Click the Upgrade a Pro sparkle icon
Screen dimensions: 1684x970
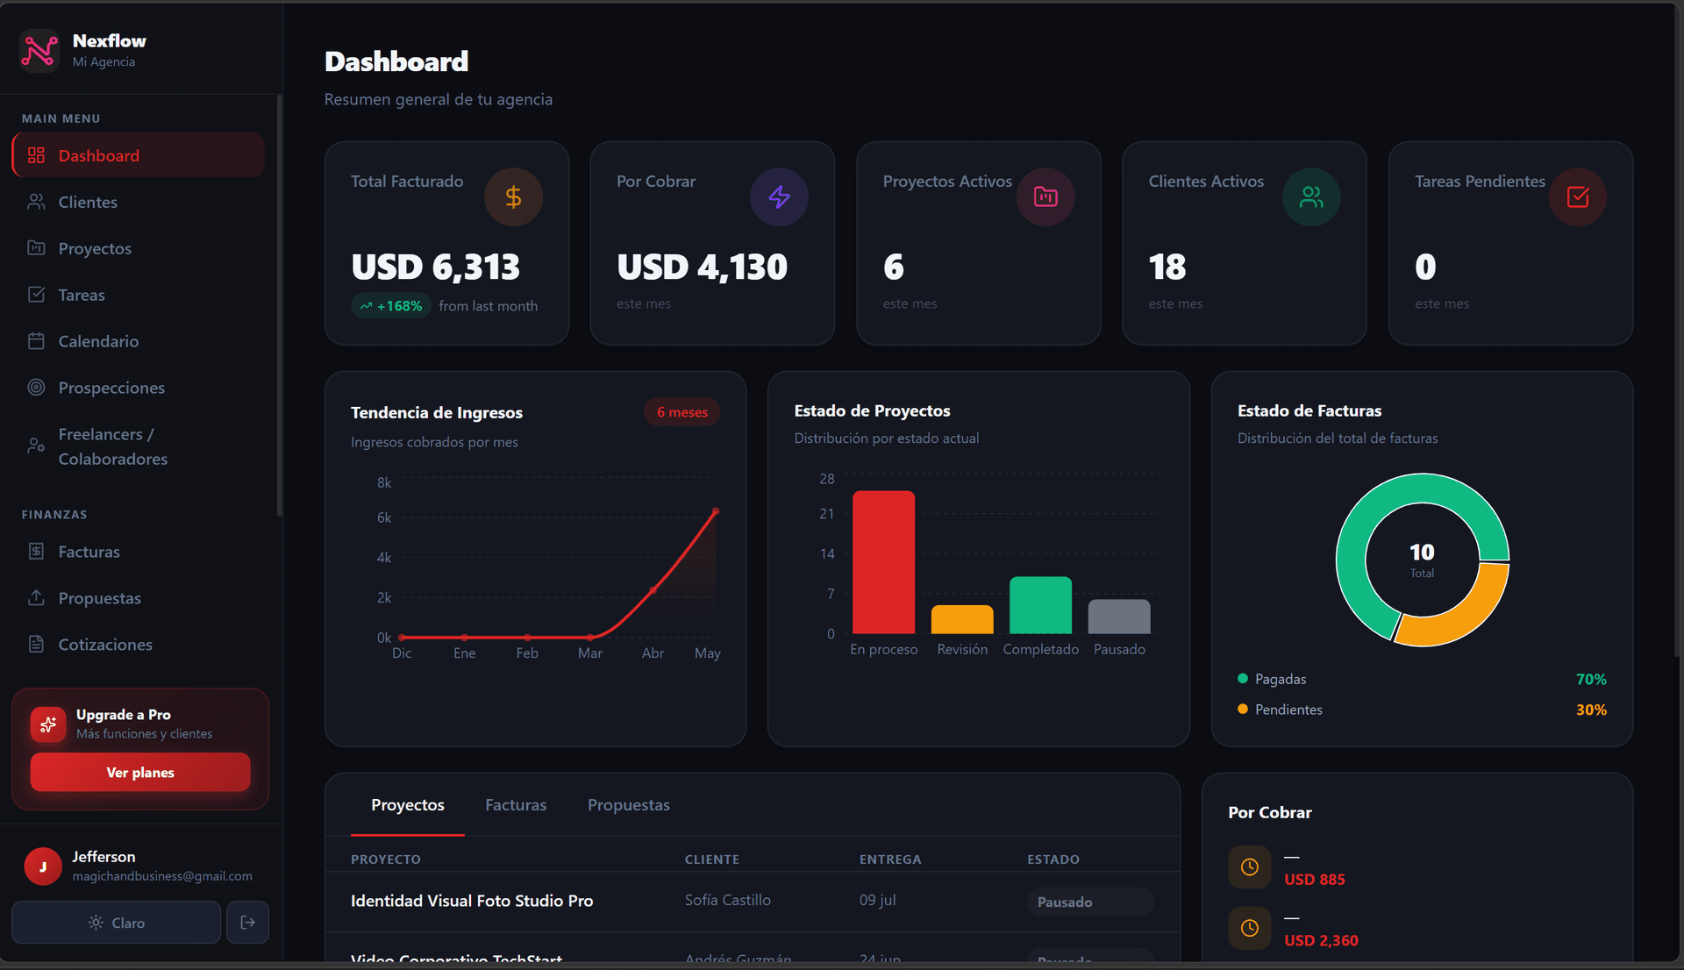[48, 724]
